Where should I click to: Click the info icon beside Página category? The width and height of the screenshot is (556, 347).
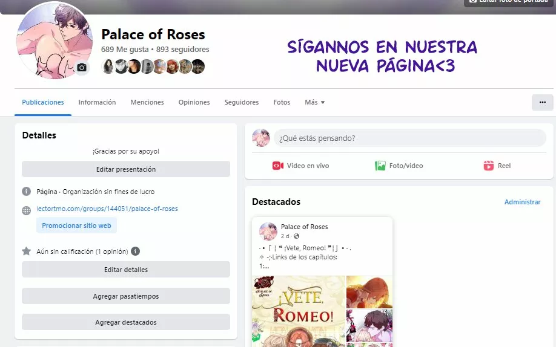pyautogui.click(x=26, y=192)
